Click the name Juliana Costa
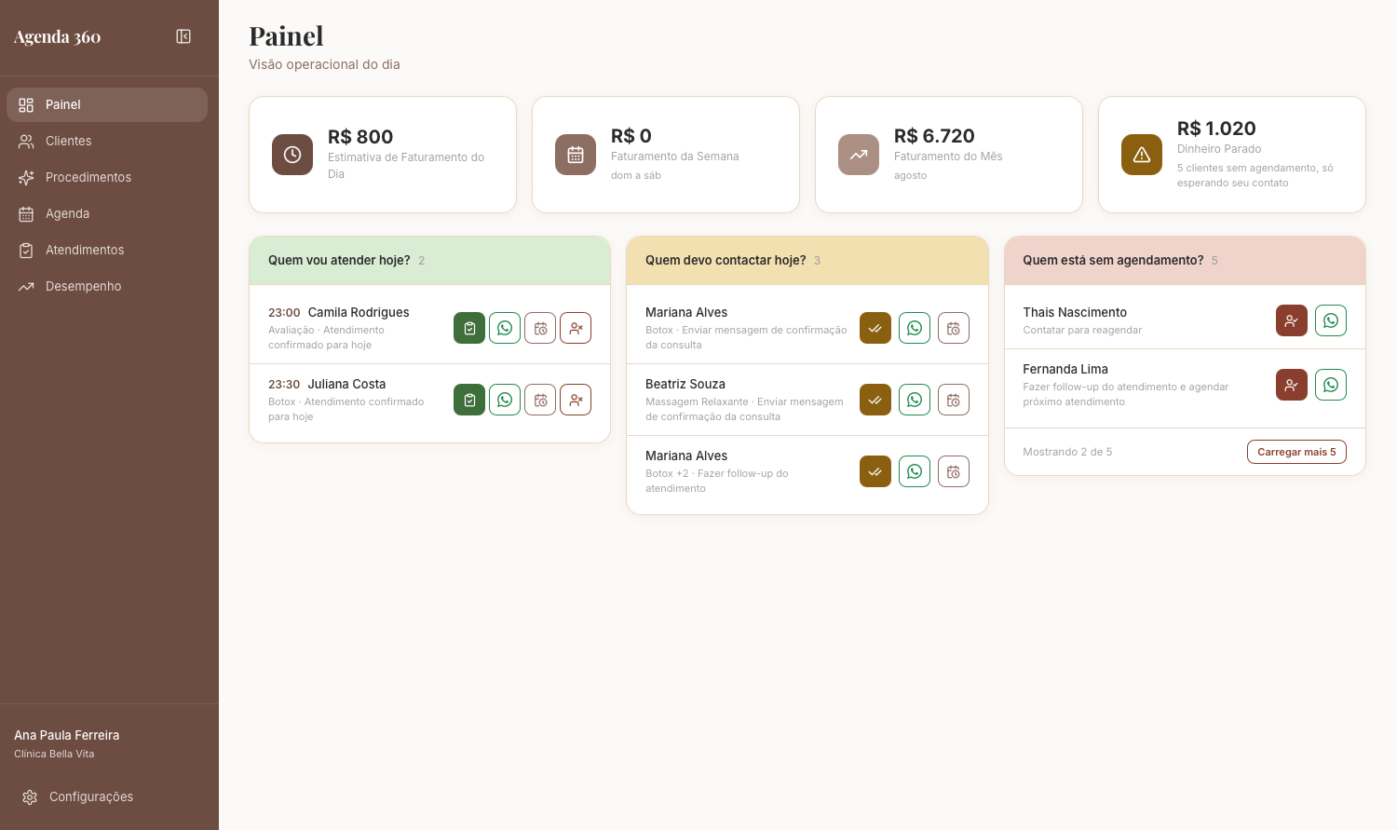Viewport: 1397px width, 830px height. tap(346, 384)
